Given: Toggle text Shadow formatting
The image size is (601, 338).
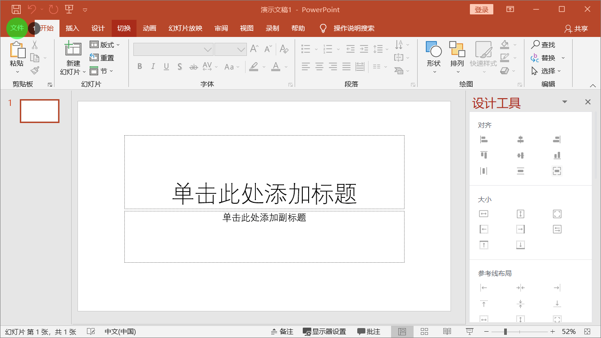Looking at the screenshot, I should (x=179, y=67).
